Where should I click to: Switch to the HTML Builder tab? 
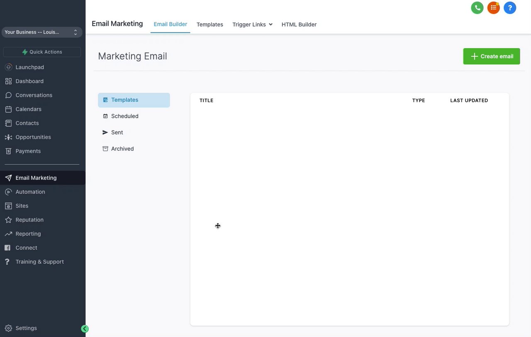point(299,24)
